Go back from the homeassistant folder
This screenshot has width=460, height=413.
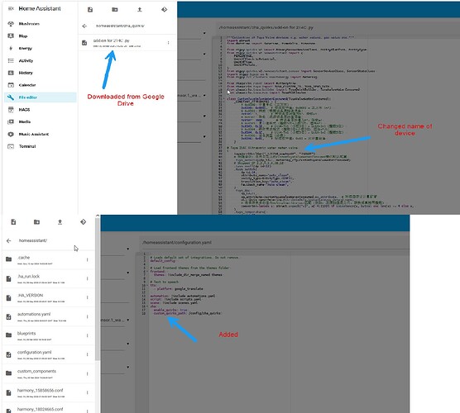click(x=9, y=240)
